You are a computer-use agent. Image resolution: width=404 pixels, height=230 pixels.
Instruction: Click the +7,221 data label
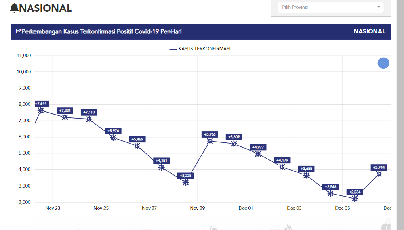65,111
